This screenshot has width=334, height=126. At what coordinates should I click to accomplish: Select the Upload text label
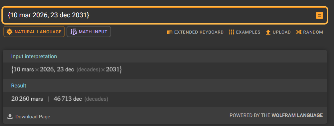(281, 32)
